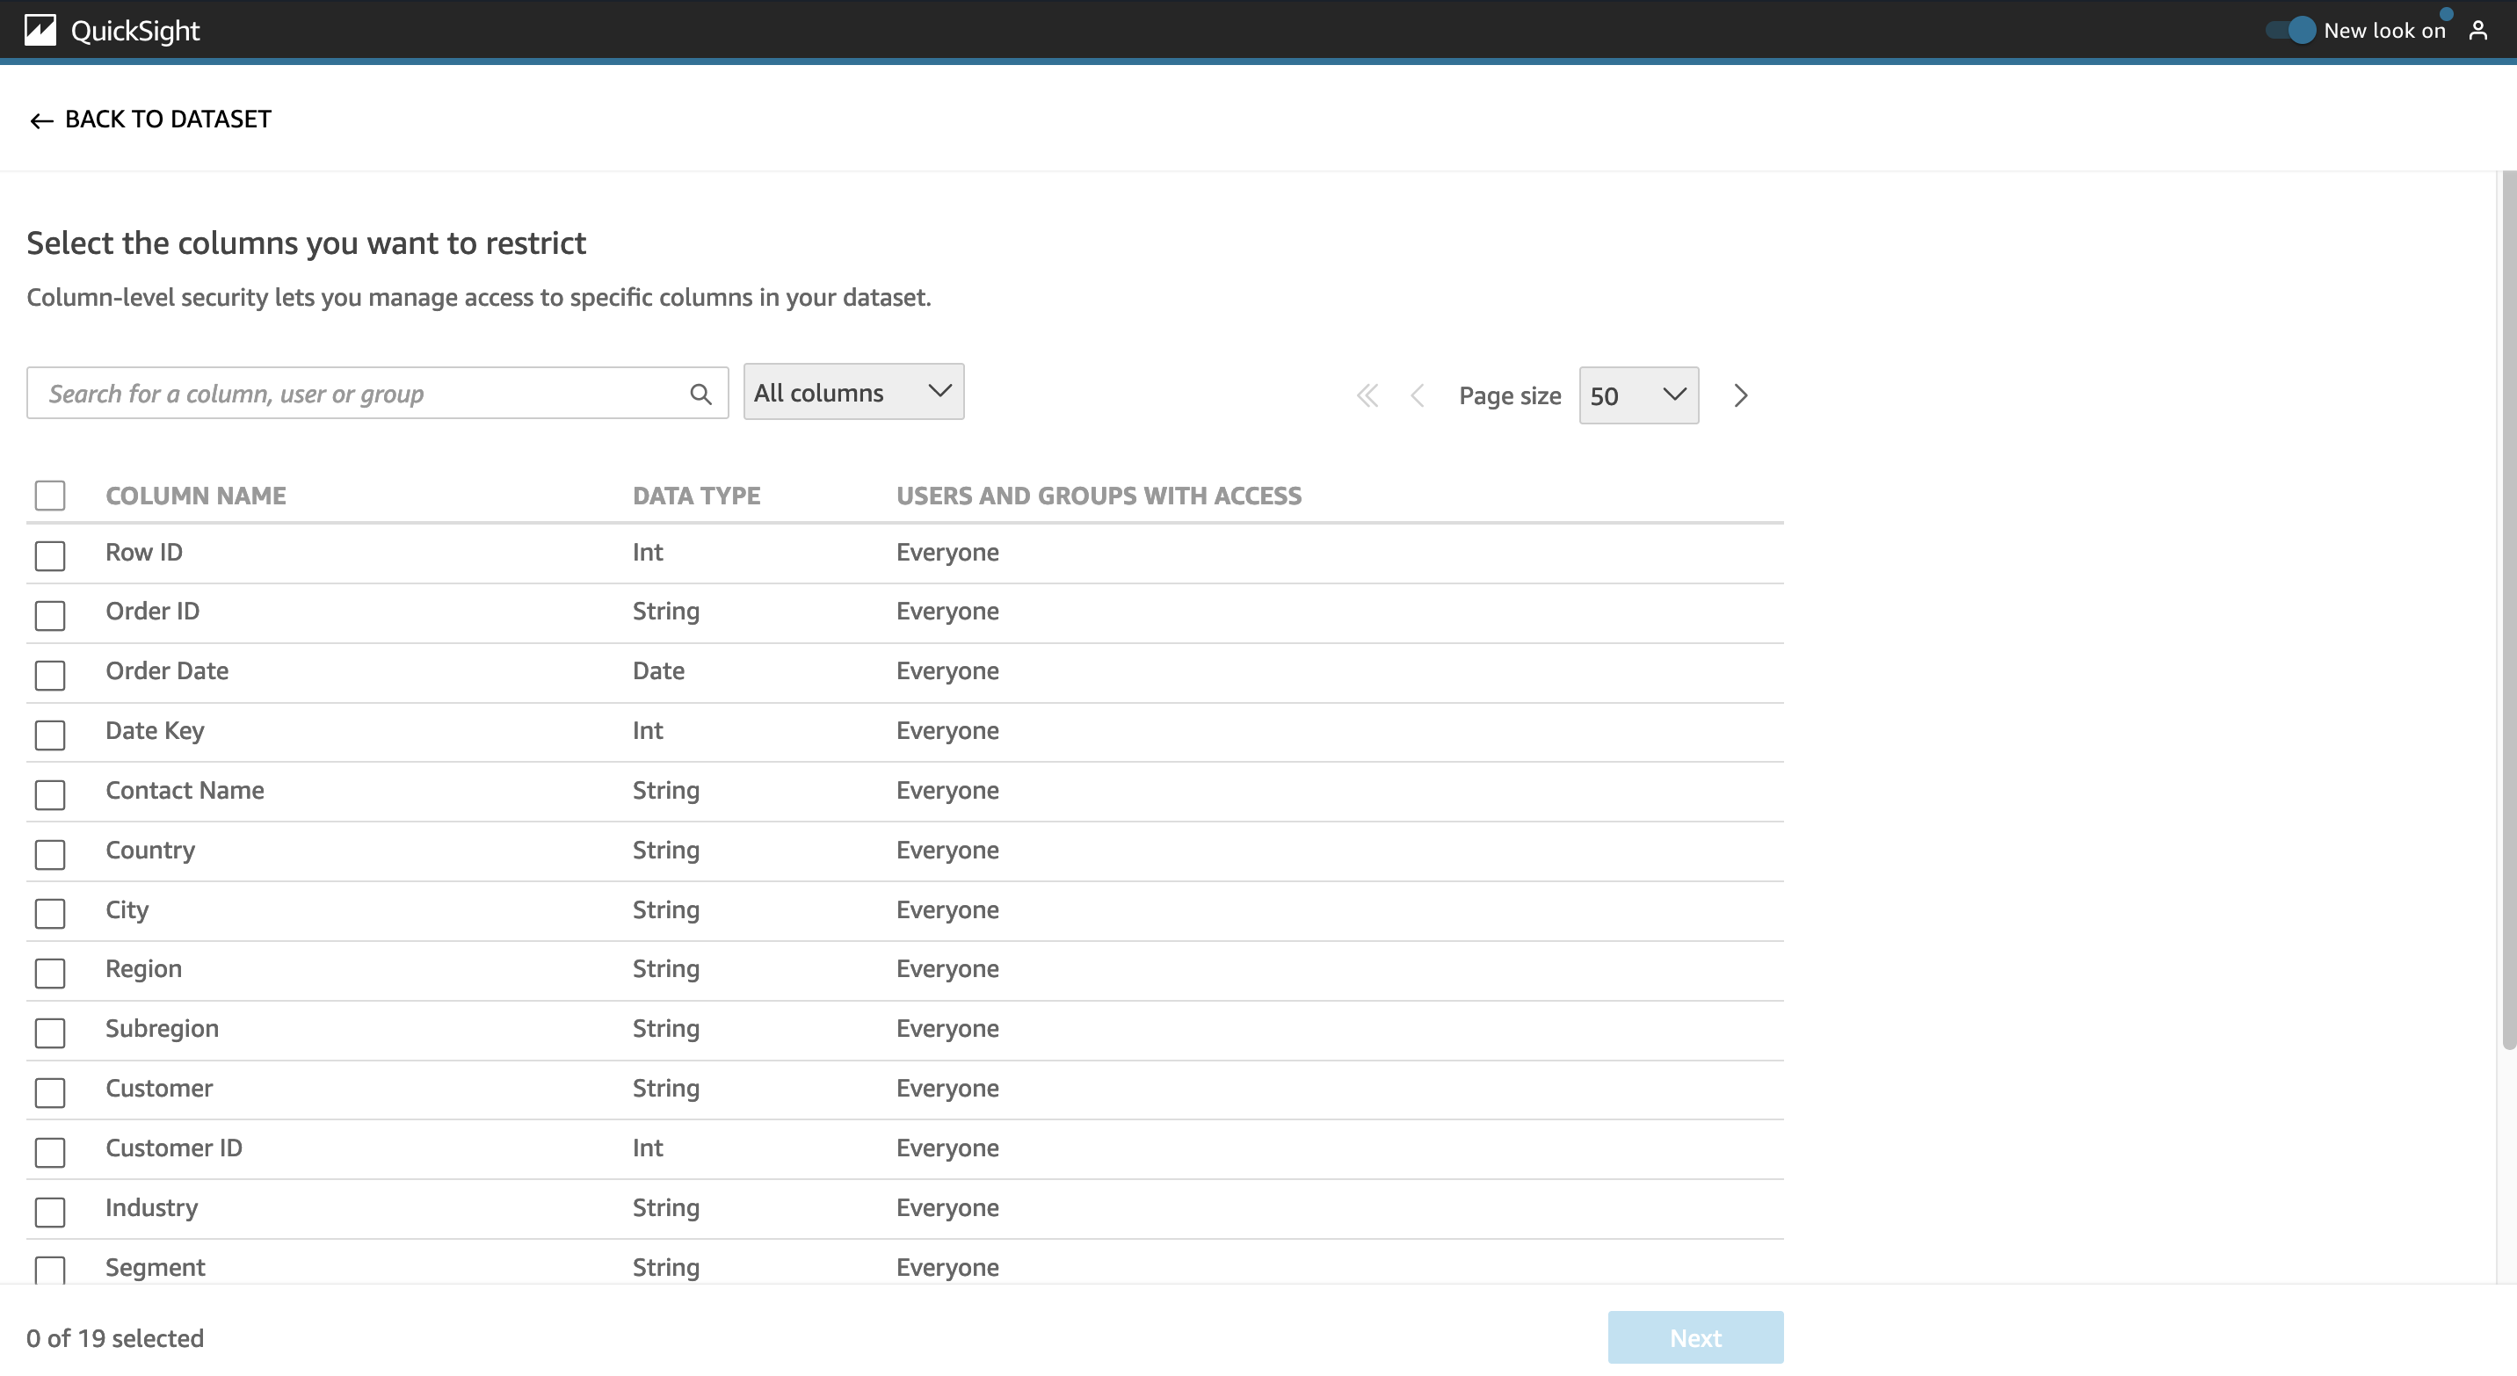The width and height of the screenshot is (2517, 1376).
Task: Click the search magnifier icon
Action: pos(700,394)
